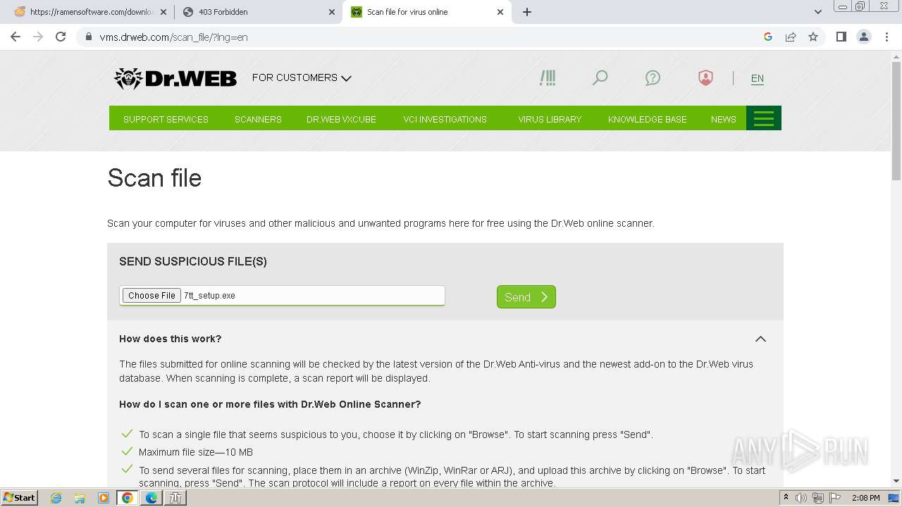Click the network tray icon
The width and height of the screenshot is (902, 507).
[x=817, y=498]
